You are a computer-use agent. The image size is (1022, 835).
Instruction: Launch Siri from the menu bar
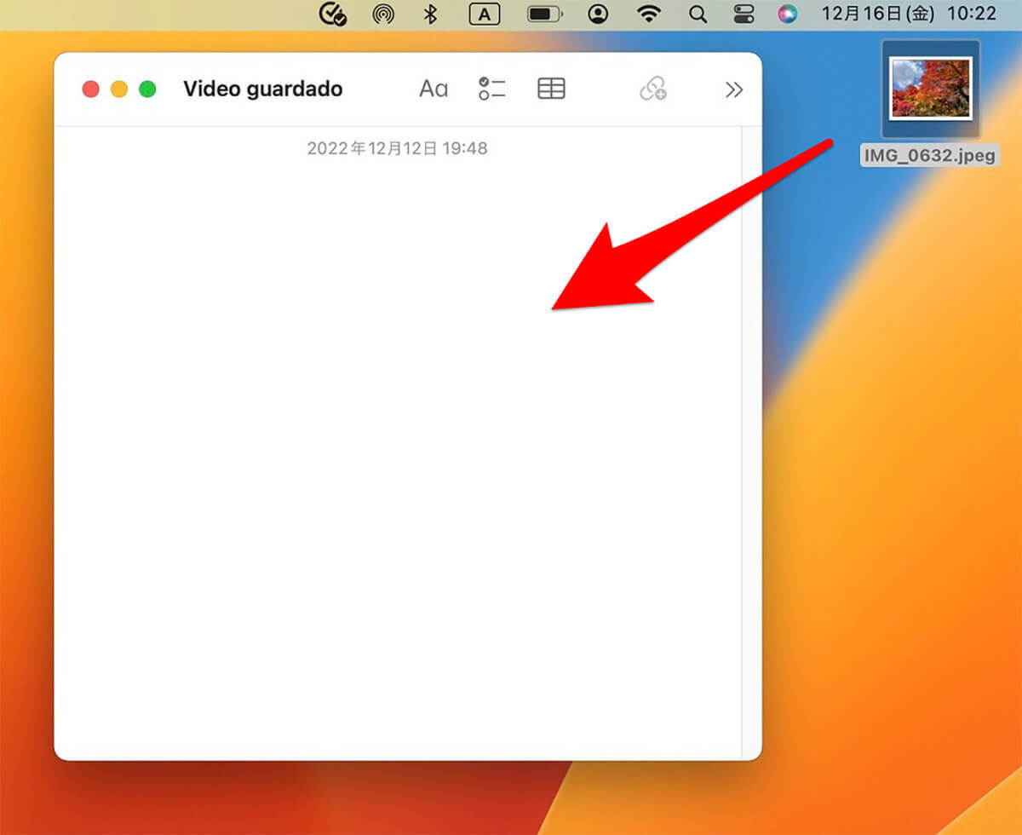[x=788, y=14]
